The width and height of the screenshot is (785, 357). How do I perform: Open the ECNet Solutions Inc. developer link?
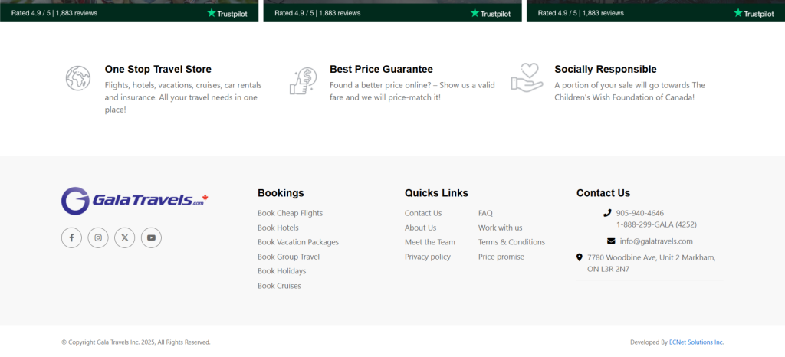coord(696,342)
